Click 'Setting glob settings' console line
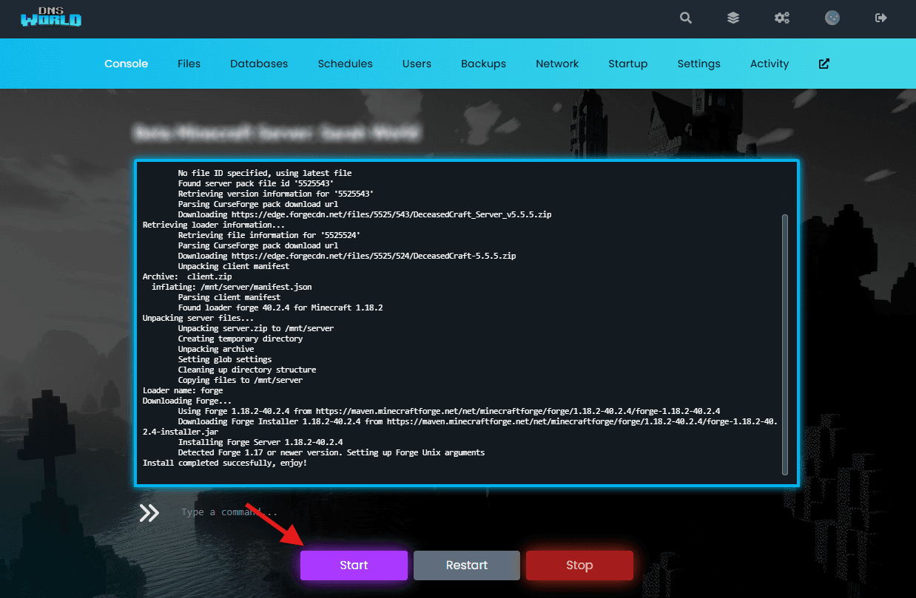916x598 pixels. pos(225,359)
